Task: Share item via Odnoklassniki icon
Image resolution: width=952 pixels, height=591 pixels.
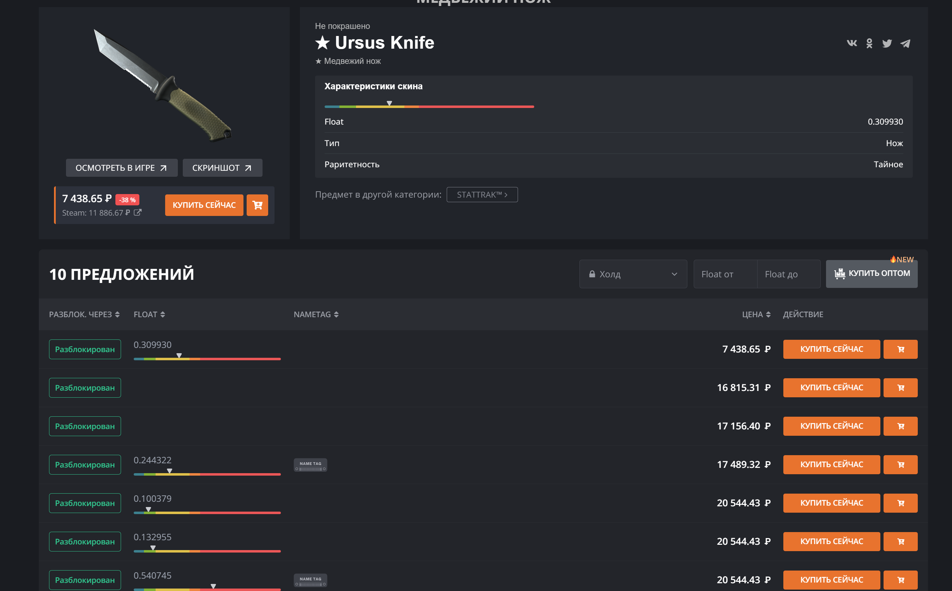Action: [869, 43]
